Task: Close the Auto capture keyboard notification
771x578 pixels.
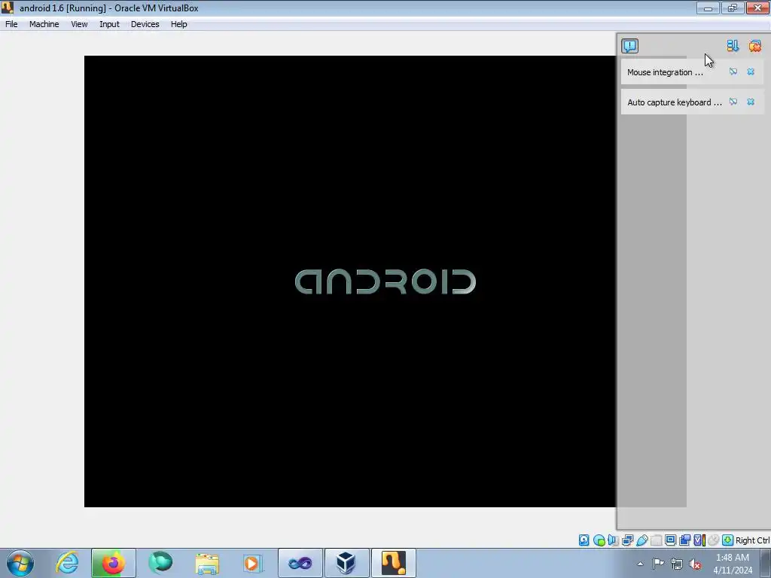Action: tap(751, 102)
